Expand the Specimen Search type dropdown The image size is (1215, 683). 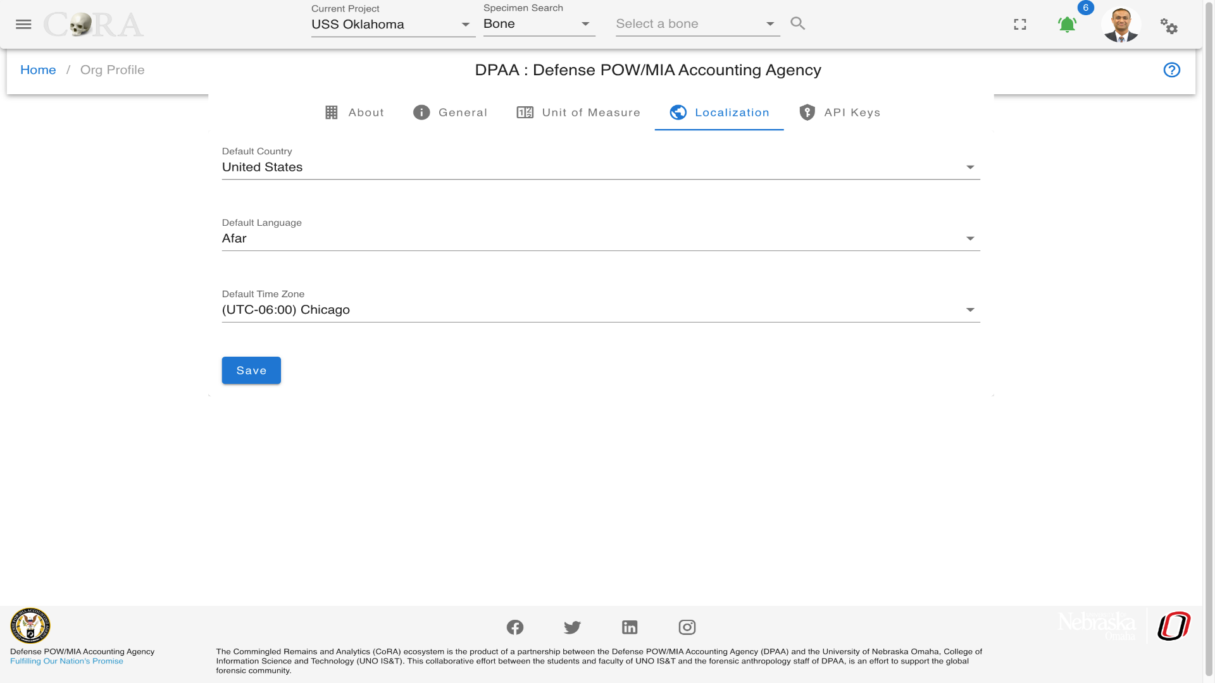tap(539, 24)
